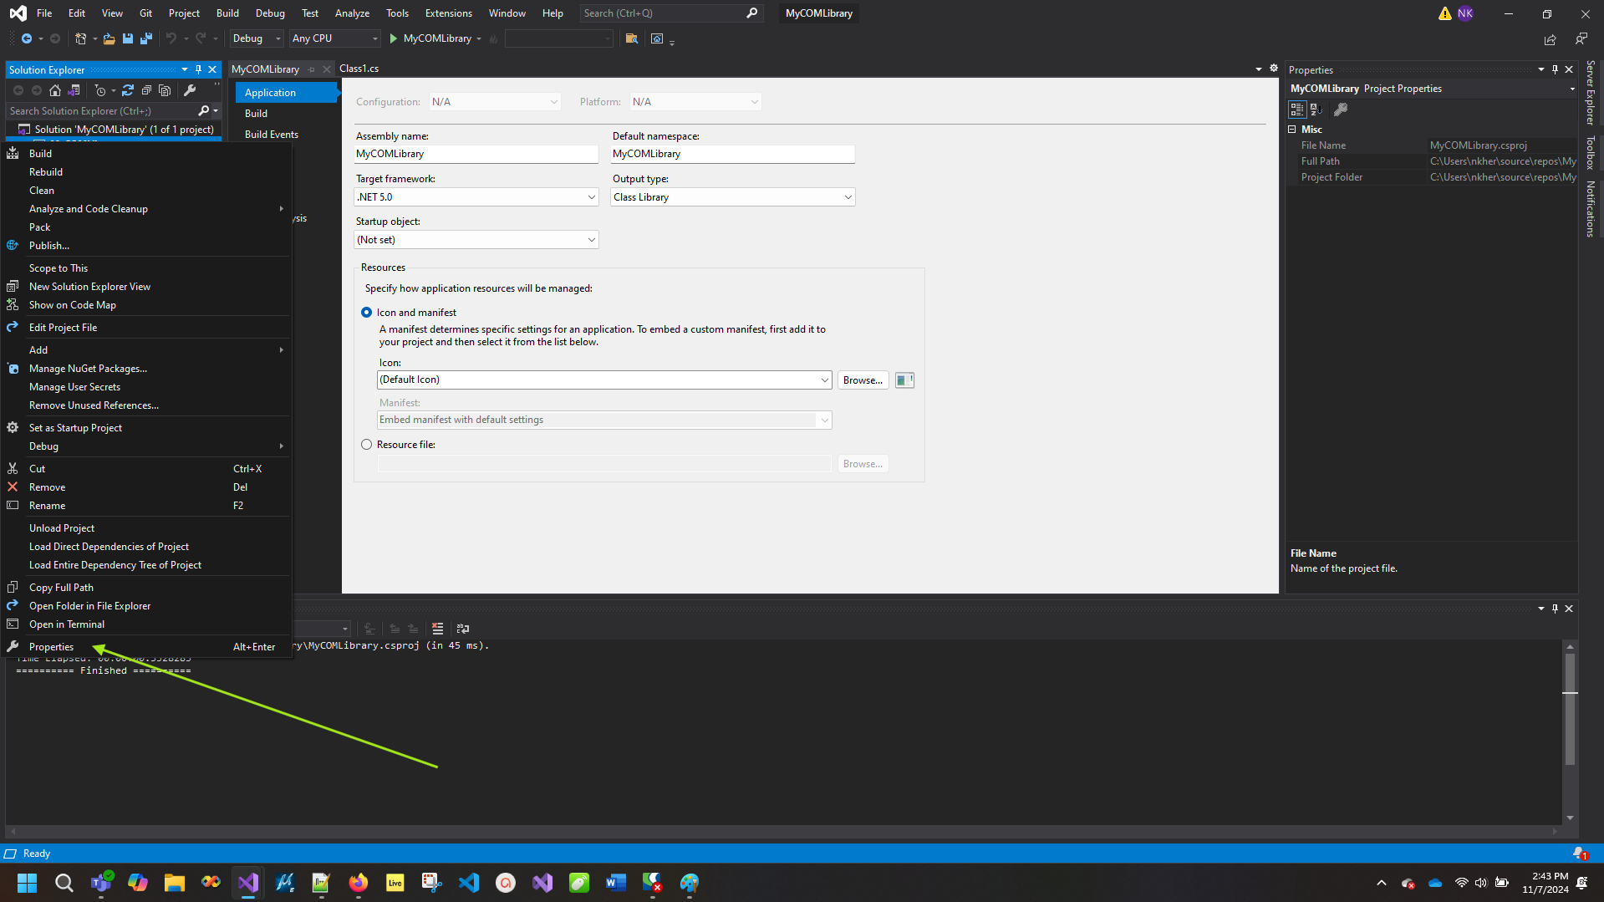Click Sync with Active Document refresh icon
This screenshot has width=1604, height=902.
[x=128, y=90]
